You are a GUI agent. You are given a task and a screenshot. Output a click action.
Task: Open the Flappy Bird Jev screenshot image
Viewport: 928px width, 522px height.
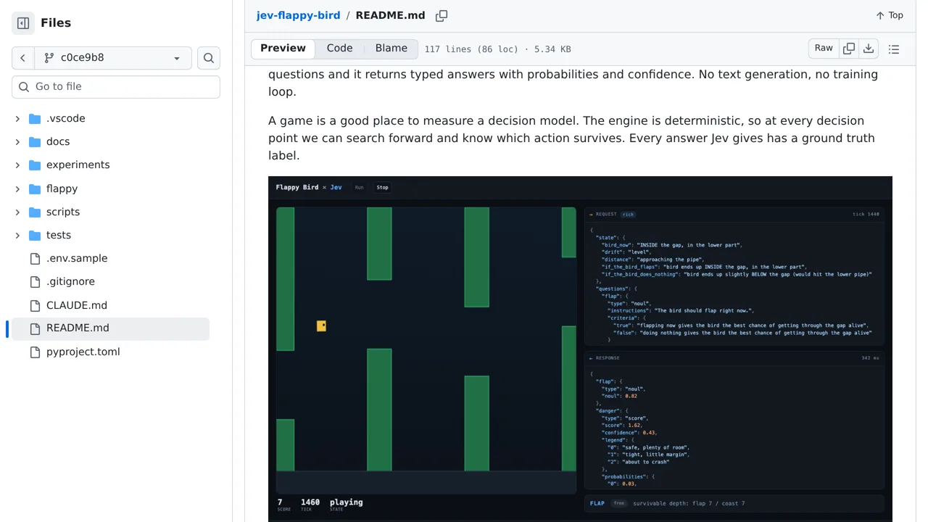tap(580, 349)
